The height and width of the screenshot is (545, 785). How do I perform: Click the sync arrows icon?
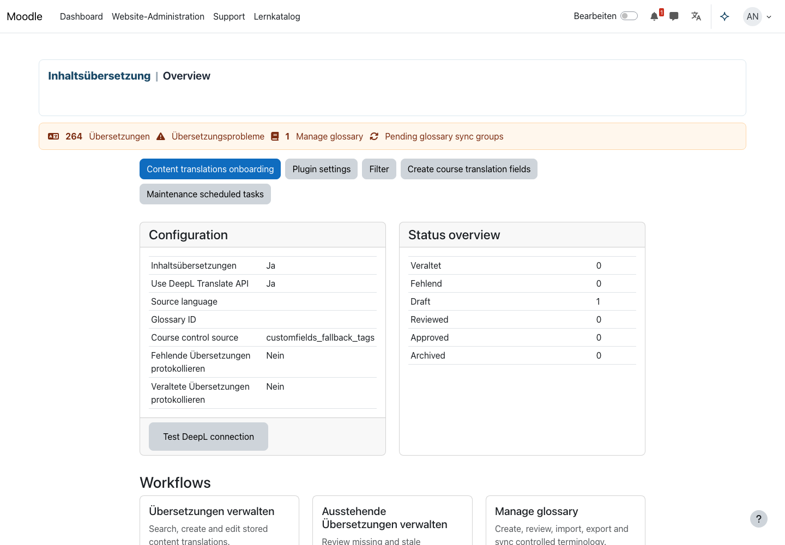click(374, 136)
